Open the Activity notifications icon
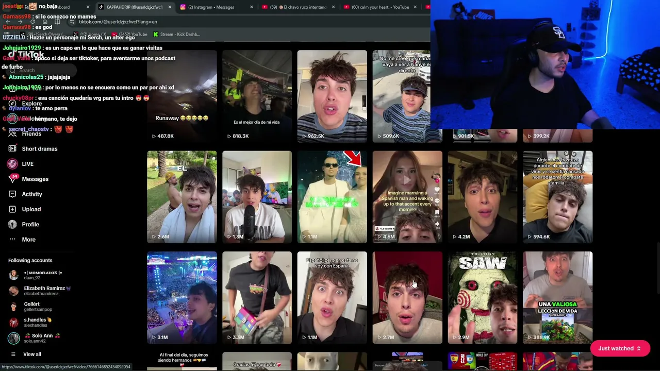Image resolution: width=660 pixels, height=371 pixels. click(12, 194)
